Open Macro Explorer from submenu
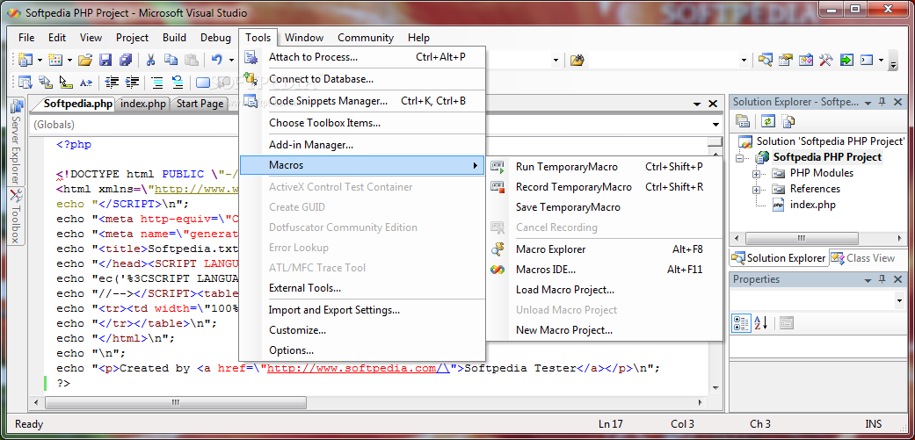The height and width of the screenshot is (440, 915). click(605, 249)
